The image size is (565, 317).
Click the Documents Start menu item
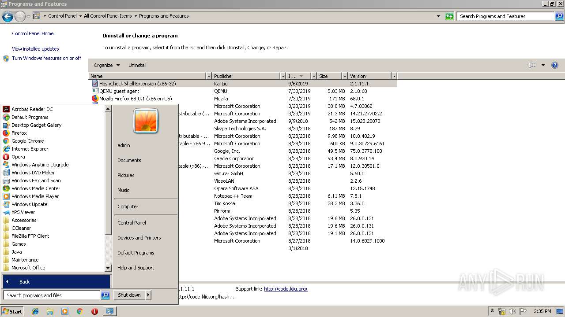click(x=129, y=160)
